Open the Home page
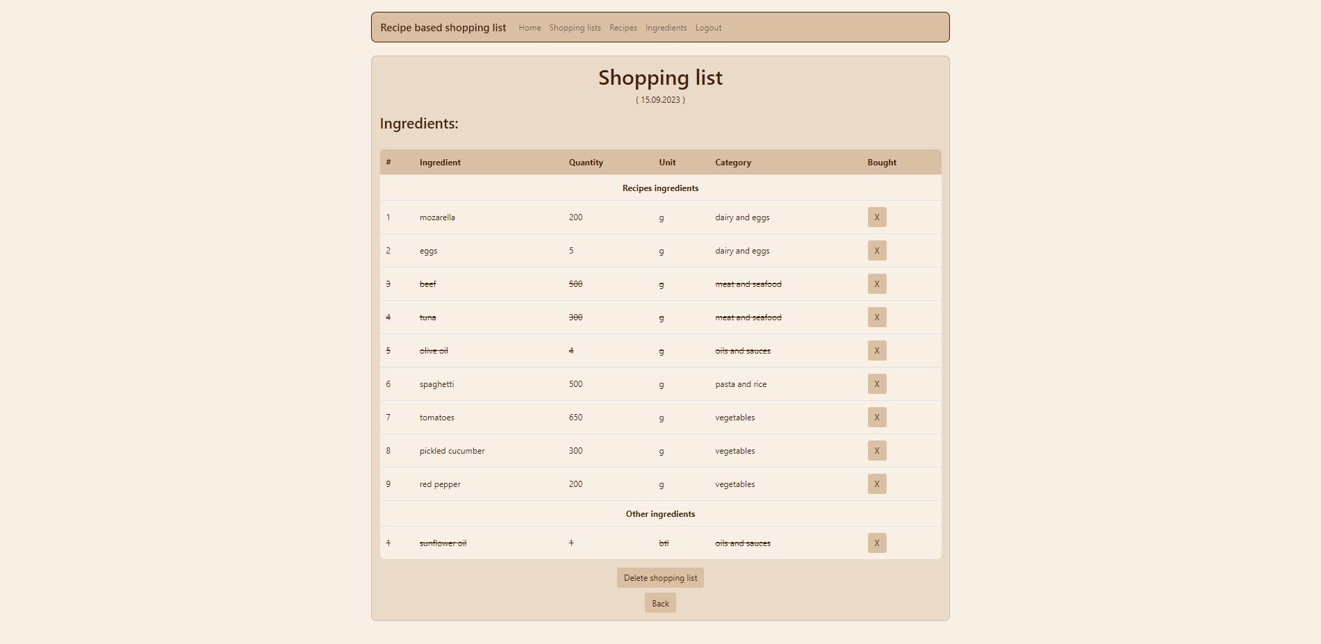The width and height of the screenshot is (1321, 644). [529, 28]
